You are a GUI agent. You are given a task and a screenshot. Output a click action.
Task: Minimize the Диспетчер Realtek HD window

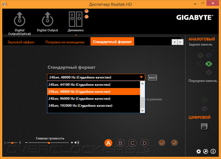[195, 4]
